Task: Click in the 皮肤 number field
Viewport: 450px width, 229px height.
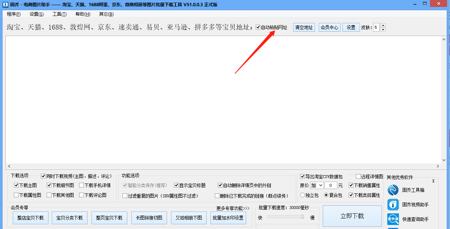Action: click(376, 27)
